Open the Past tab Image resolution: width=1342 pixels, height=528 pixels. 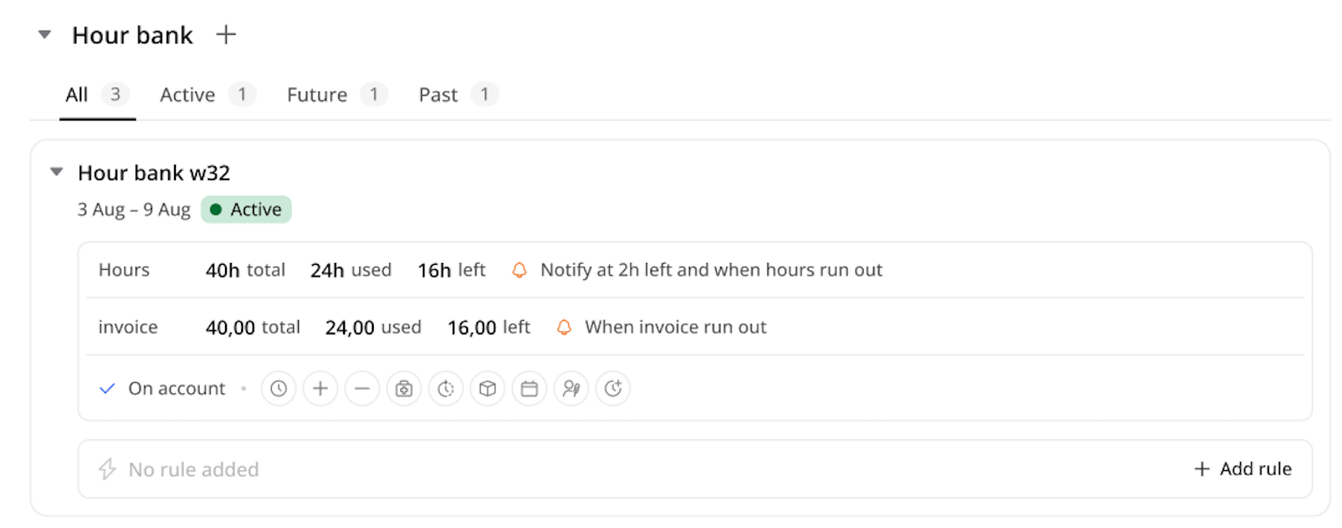coord(458,94)
